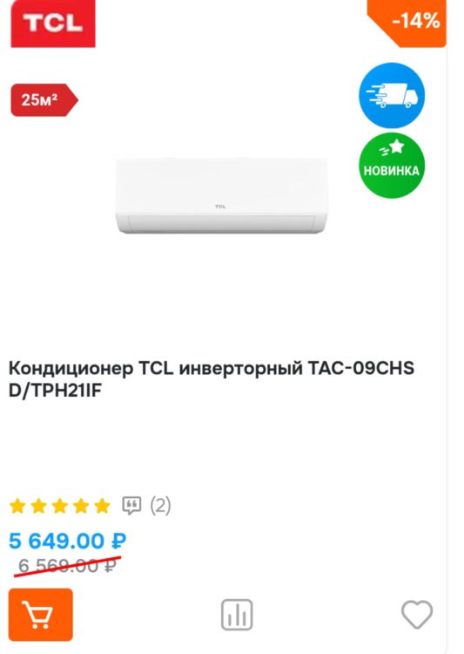464x654 pixels.
Task: Add the TCL conditioner to cart
Action: (x=40, y=615)
